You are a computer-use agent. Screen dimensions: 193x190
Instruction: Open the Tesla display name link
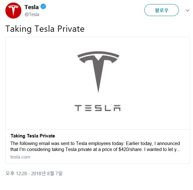[31, 7]
